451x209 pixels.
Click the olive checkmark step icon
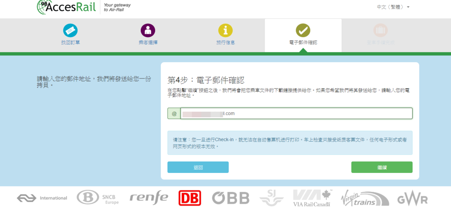pos(303,30)
